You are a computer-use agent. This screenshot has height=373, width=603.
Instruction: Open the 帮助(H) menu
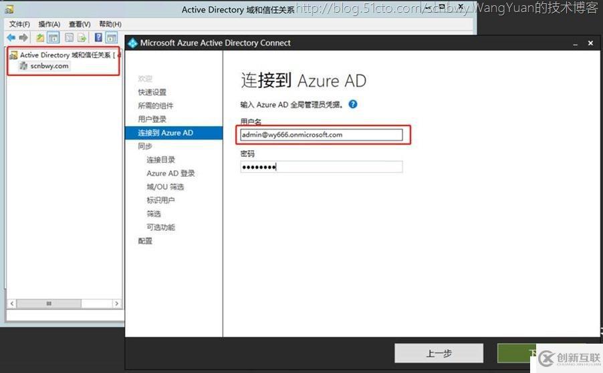coord(110,24)
